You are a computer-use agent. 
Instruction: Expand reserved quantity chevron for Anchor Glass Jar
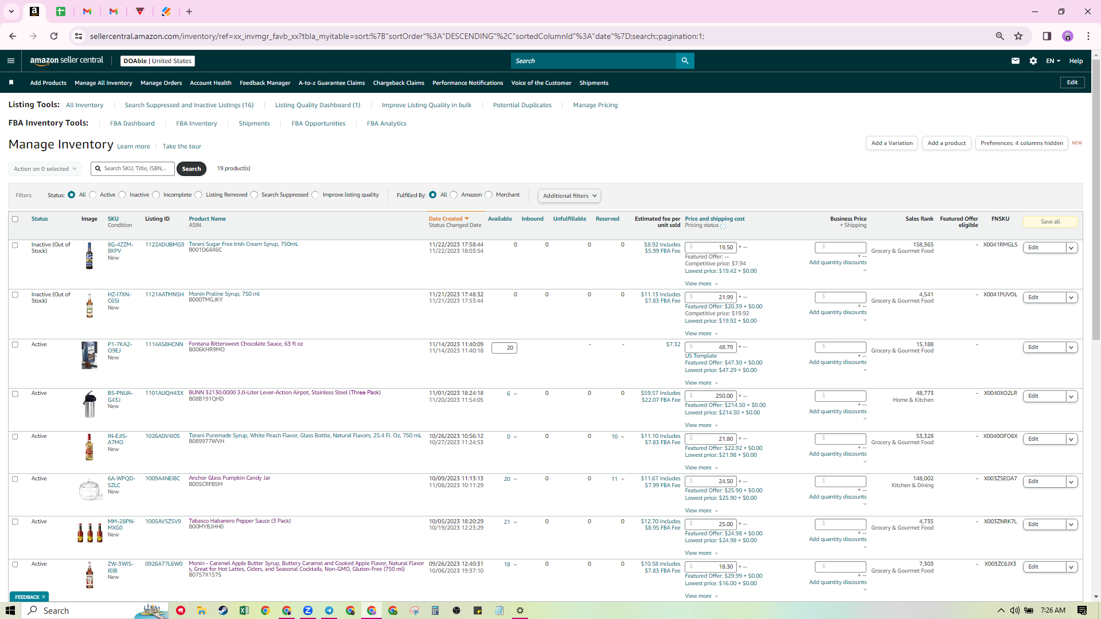[x=623, y=479]
